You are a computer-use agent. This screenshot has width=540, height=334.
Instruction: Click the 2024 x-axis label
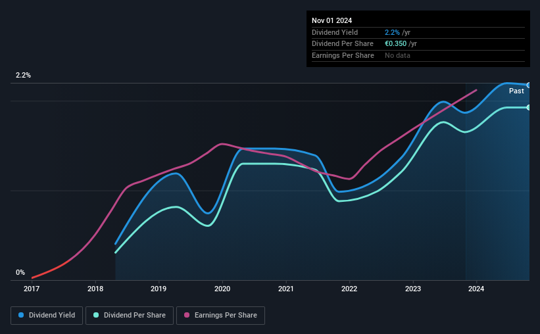(x=476, y=289)
